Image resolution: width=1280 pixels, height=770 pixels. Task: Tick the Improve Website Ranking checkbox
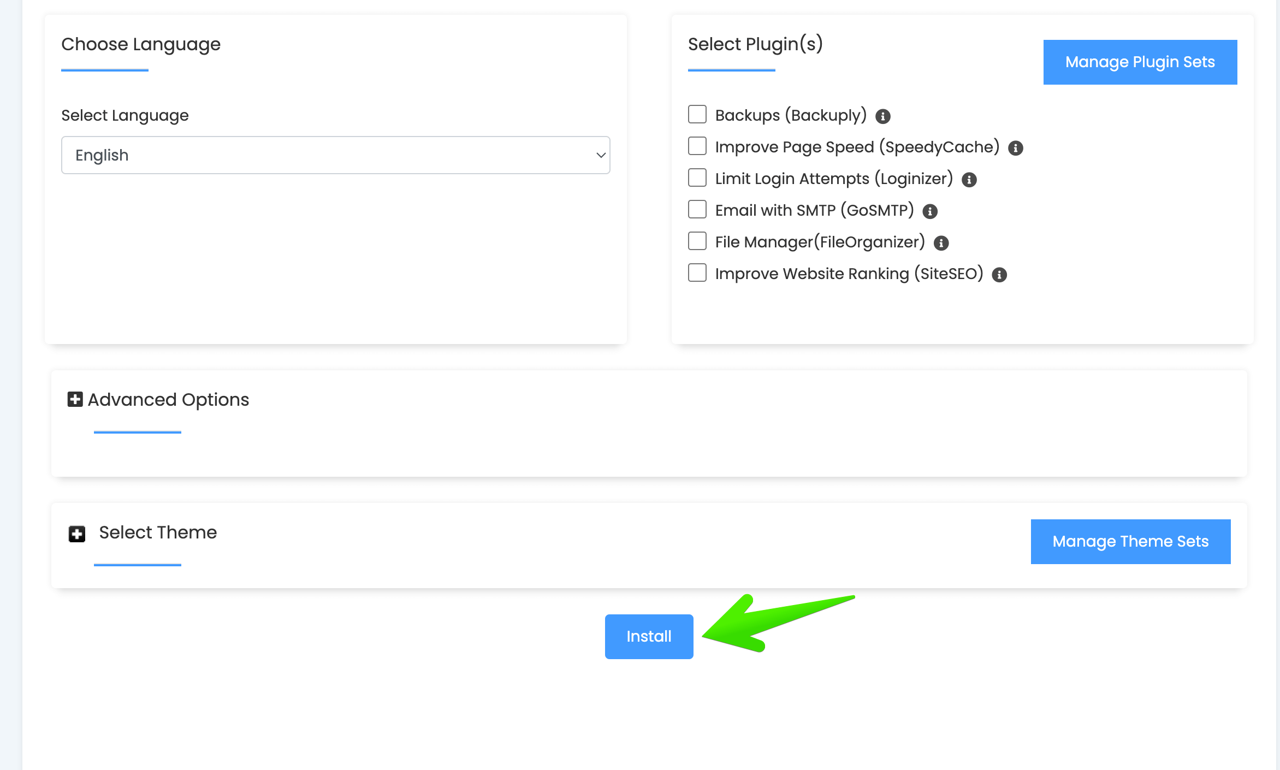697,273
